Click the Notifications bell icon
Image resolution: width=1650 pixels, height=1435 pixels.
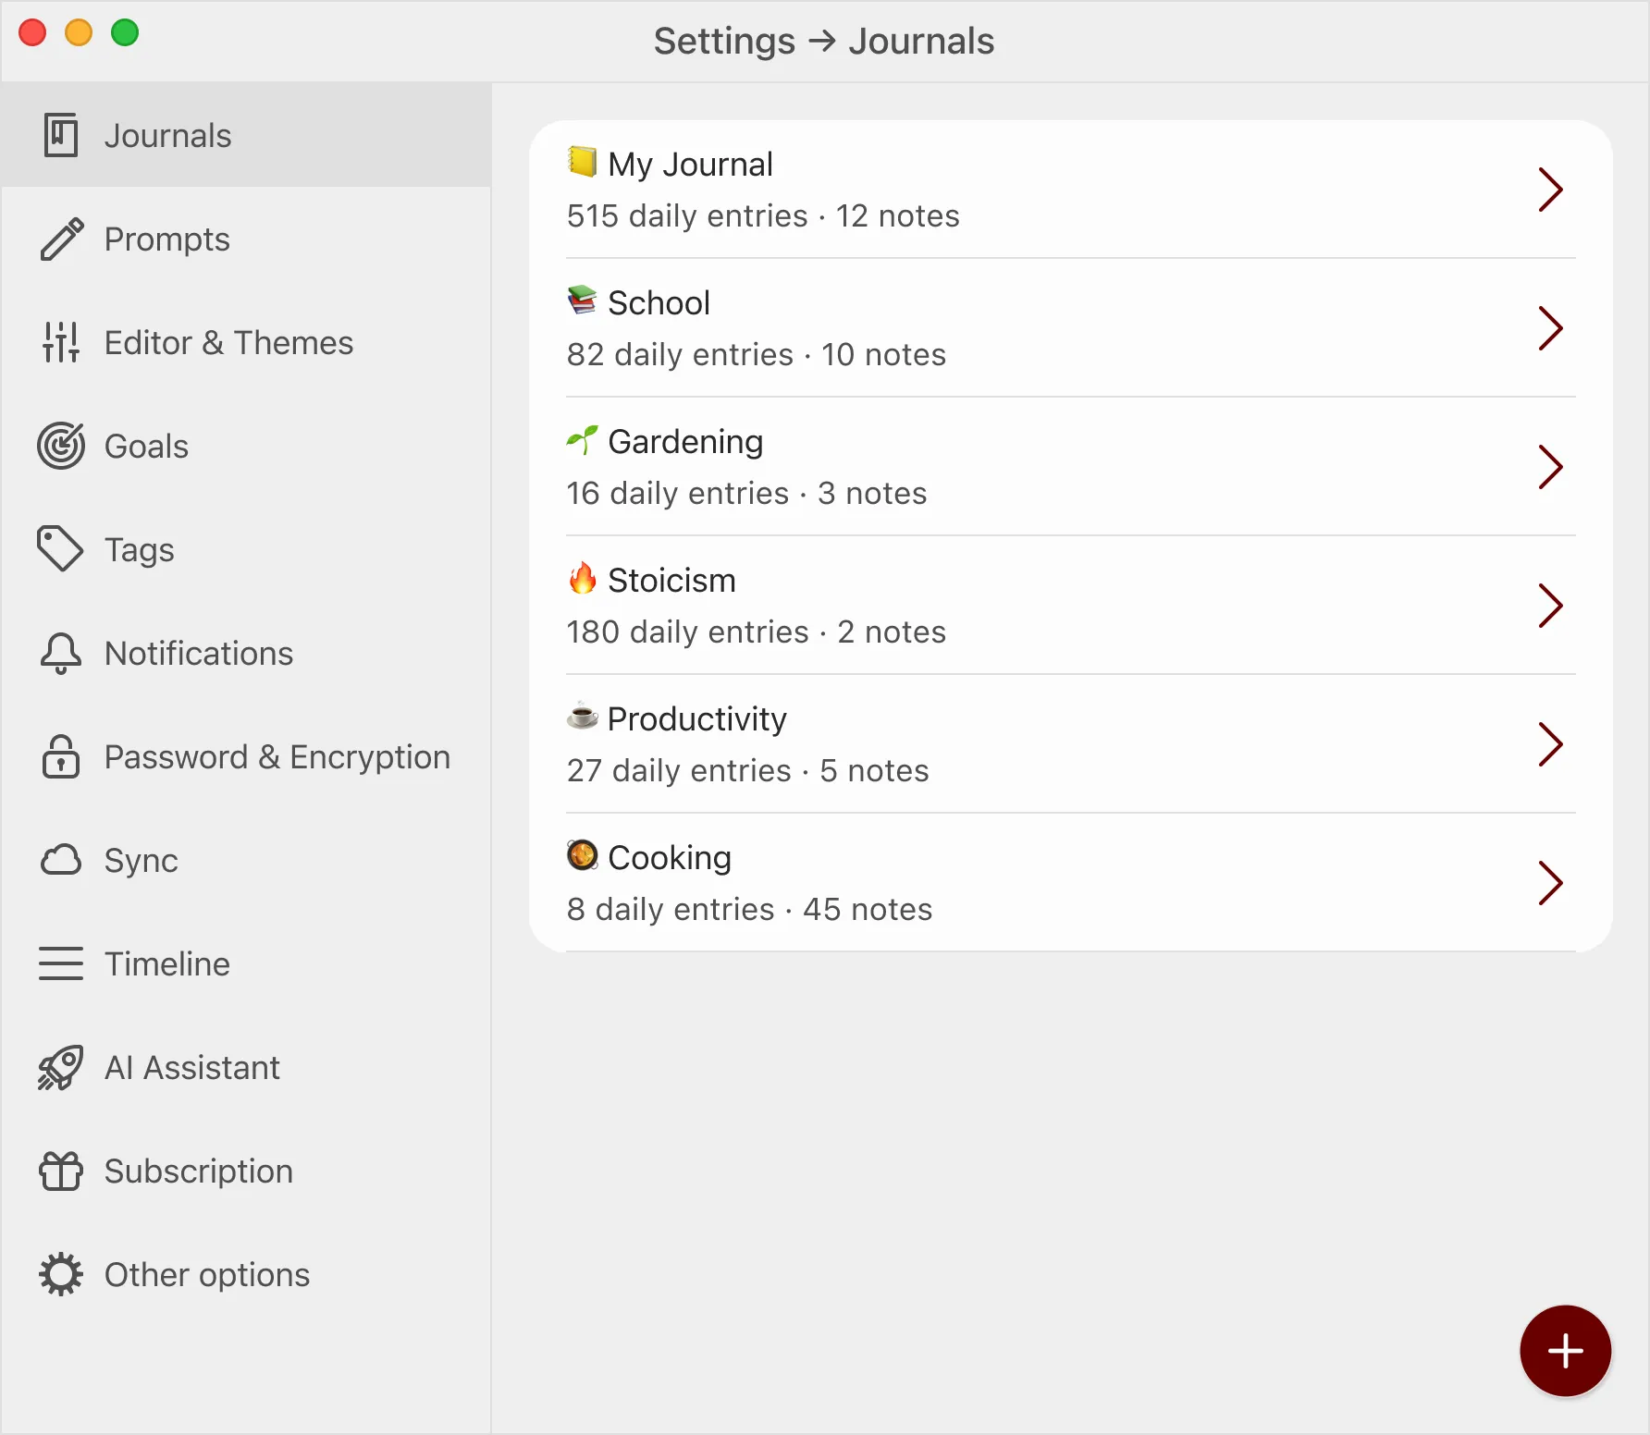click(x=61, y=654)
